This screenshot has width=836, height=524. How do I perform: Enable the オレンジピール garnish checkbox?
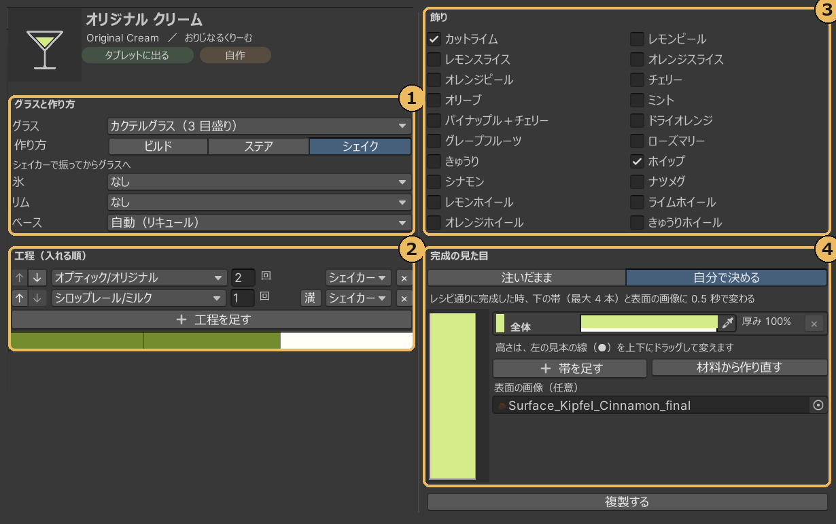coord(434,80)
